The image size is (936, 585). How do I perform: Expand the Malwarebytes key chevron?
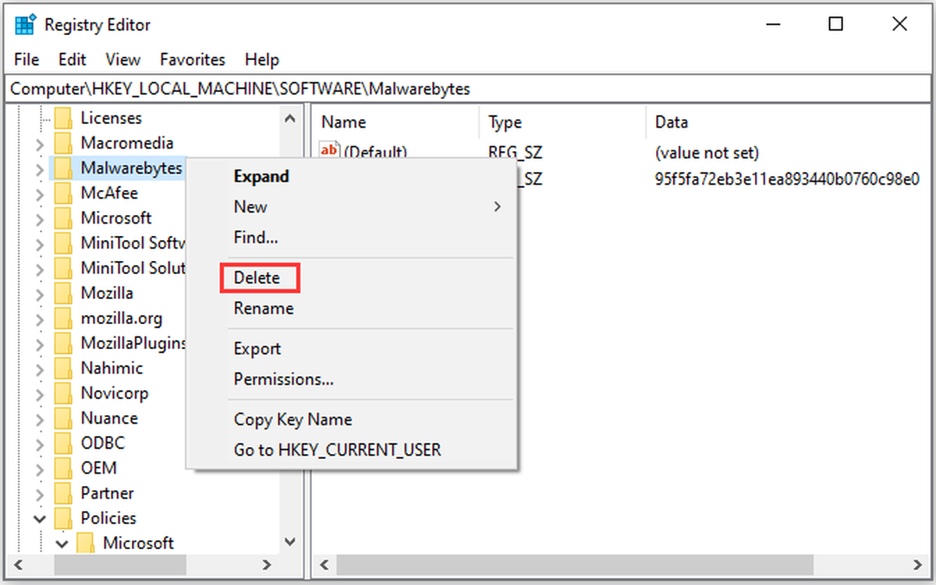coord(40,169)
